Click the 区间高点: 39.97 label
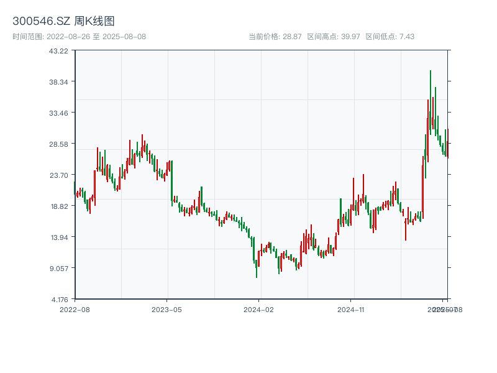 [334, 37]
